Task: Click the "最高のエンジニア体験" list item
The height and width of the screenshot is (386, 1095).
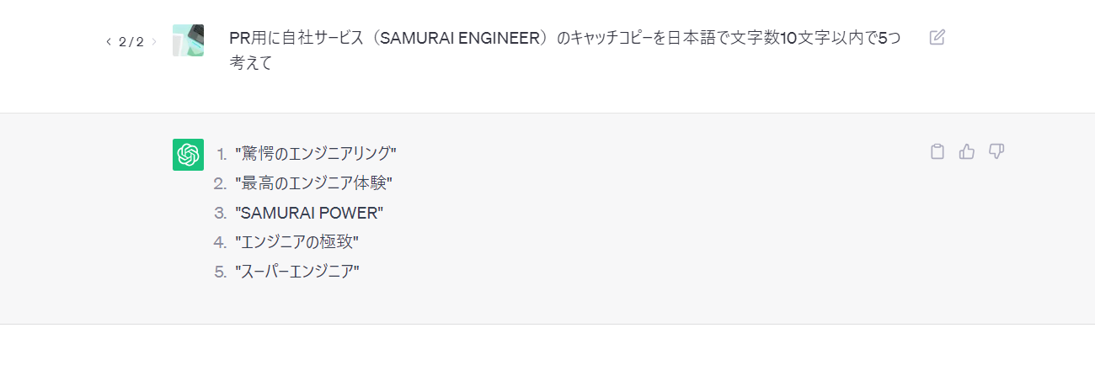Action: [313, 182]
